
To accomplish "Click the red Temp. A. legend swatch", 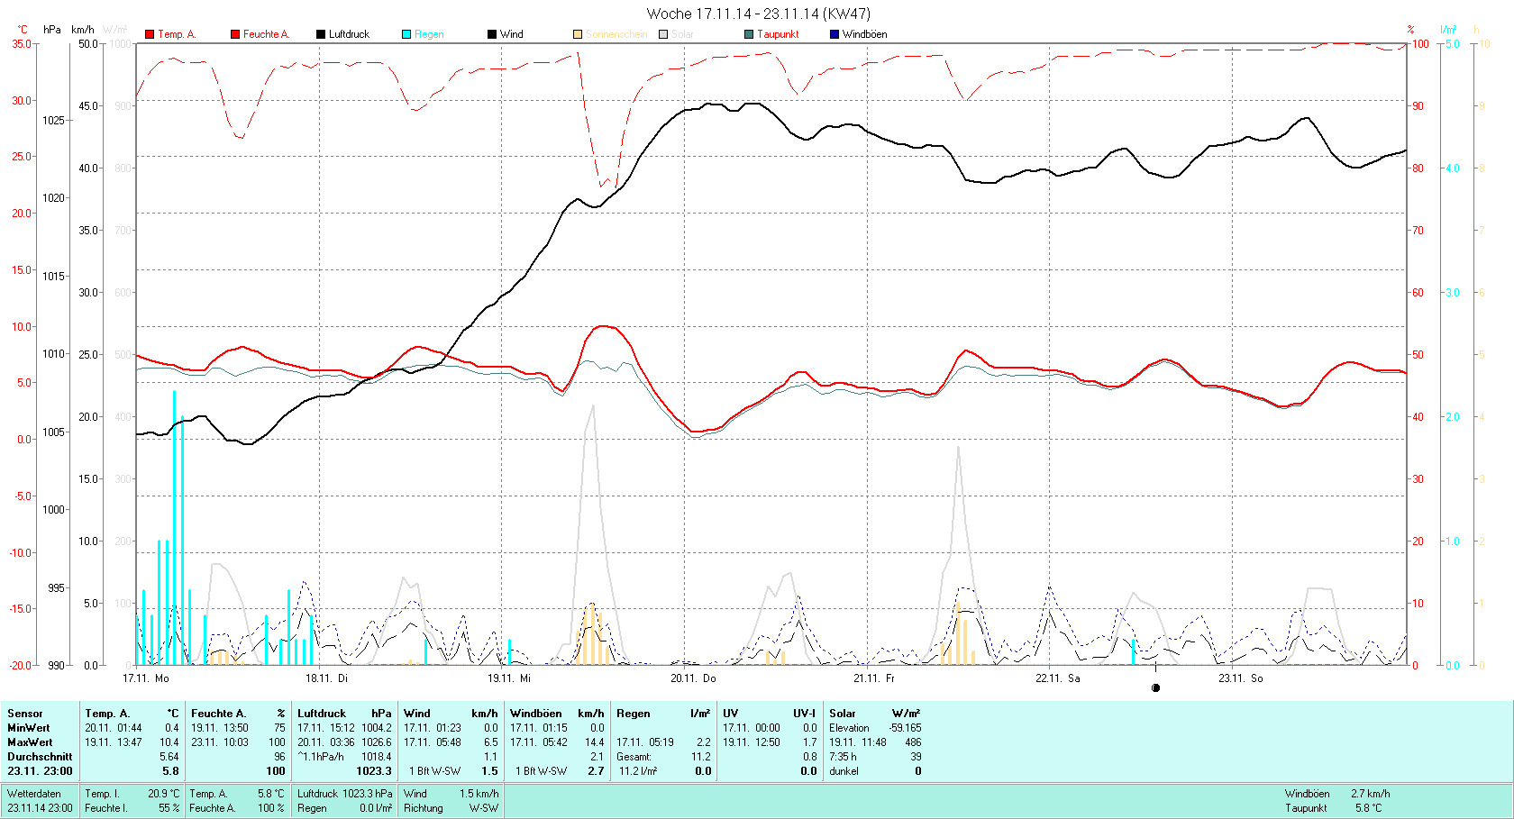I will click(x=149, y=34).
